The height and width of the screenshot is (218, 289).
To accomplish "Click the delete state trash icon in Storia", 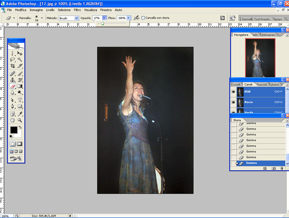I will click(x=281, y=168).
